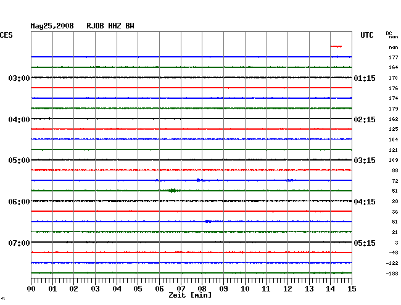
Task: Click the 02:15 UTC time label
Action: 365,120
